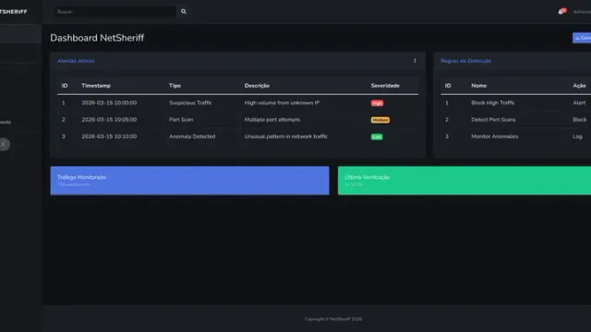Screen dimensions: 591x332
Task: Open the notifications bell icon
Action: tap(561, 12)
